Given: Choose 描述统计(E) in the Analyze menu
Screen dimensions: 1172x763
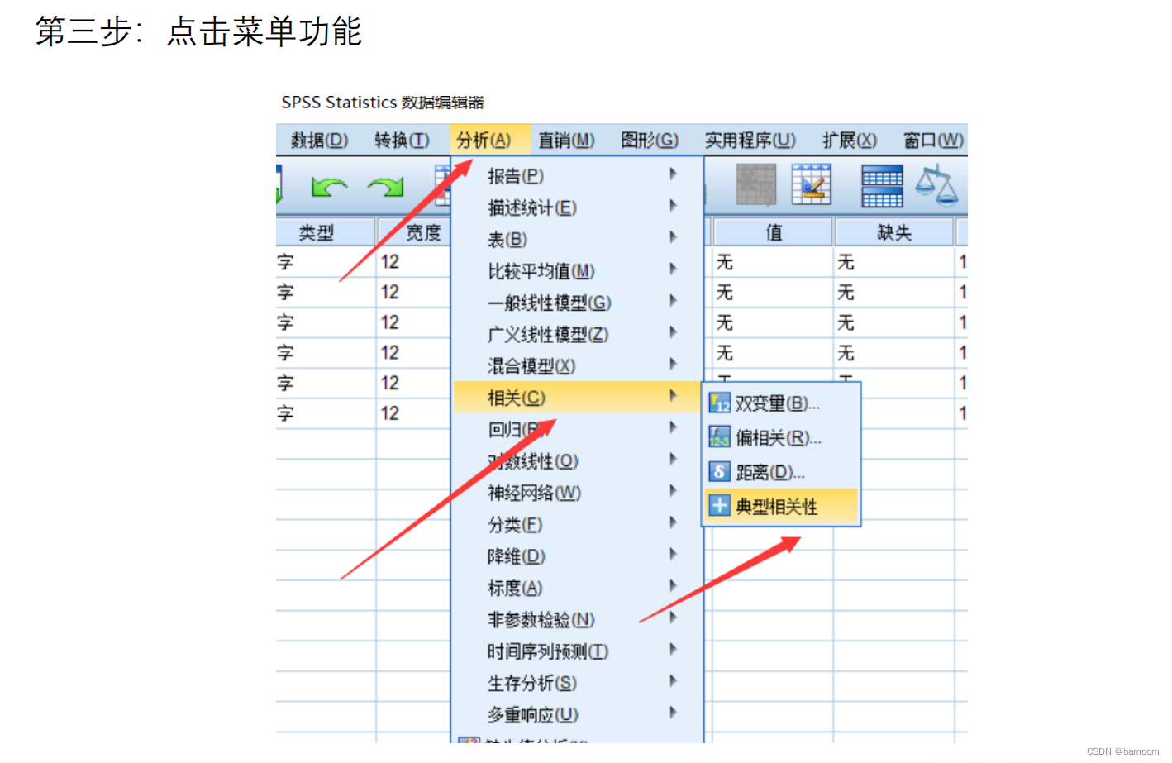Looking at the screenshot, I should click(x=578, y=207).
